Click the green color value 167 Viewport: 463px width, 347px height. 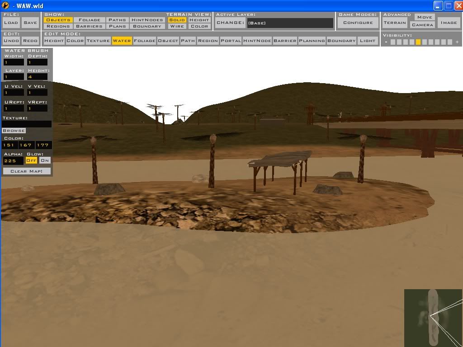(26, 145)
